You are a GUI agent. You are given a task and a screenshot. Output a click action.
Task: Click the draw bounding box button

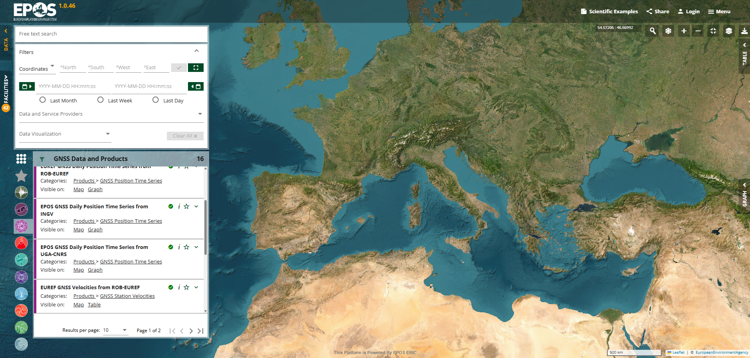[x=195, y=68]
